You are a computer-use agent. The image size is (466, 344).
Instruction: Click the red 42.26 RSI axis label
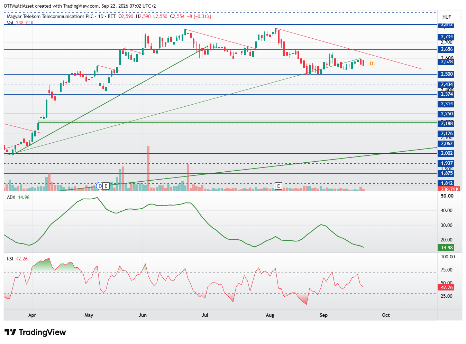[x=447, y=287]
